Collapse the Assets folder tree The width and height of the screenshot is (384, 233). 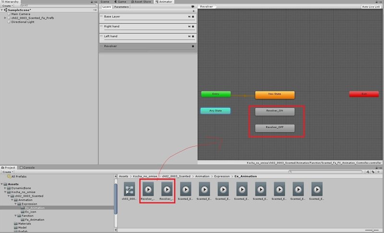(x=2, y=184)
